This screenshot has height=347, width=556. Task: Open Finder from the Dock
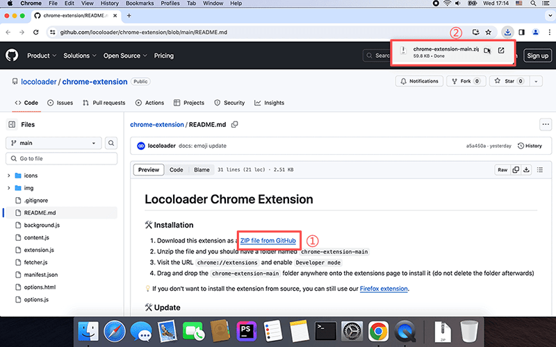[88, 332]
